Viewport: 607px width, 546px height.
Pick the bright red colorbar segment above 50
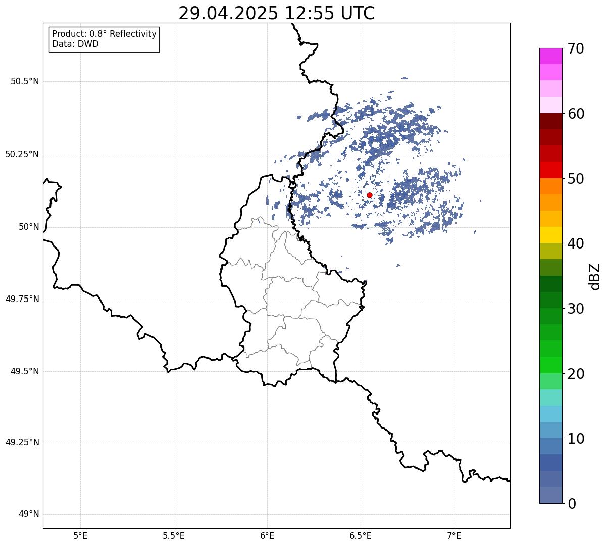coord(550,170)
